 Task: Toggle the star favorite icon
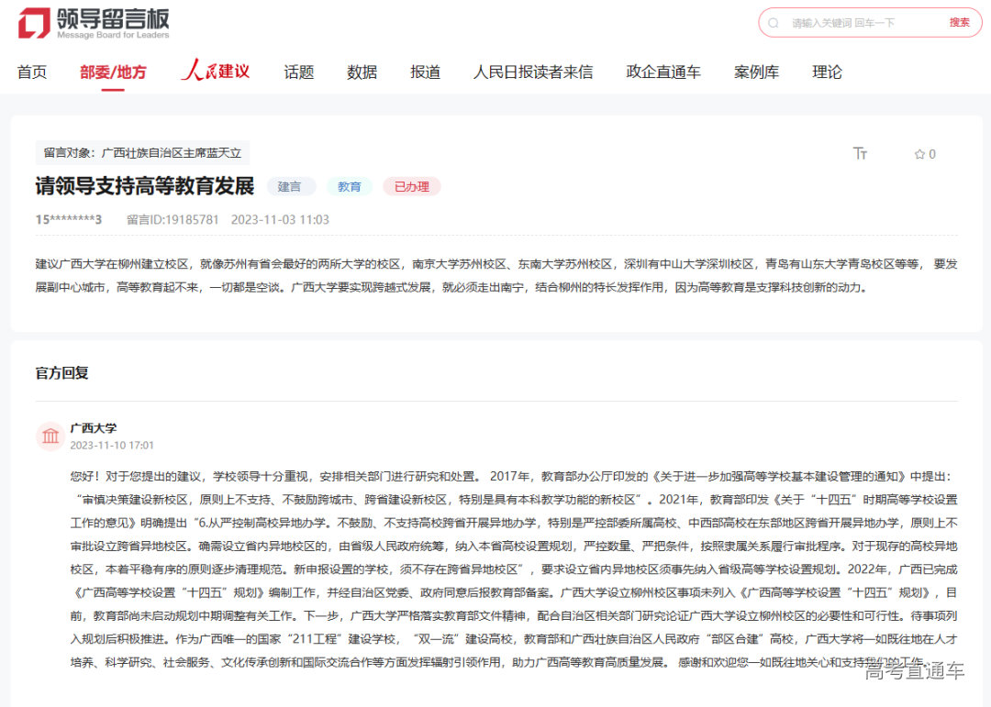918,154
